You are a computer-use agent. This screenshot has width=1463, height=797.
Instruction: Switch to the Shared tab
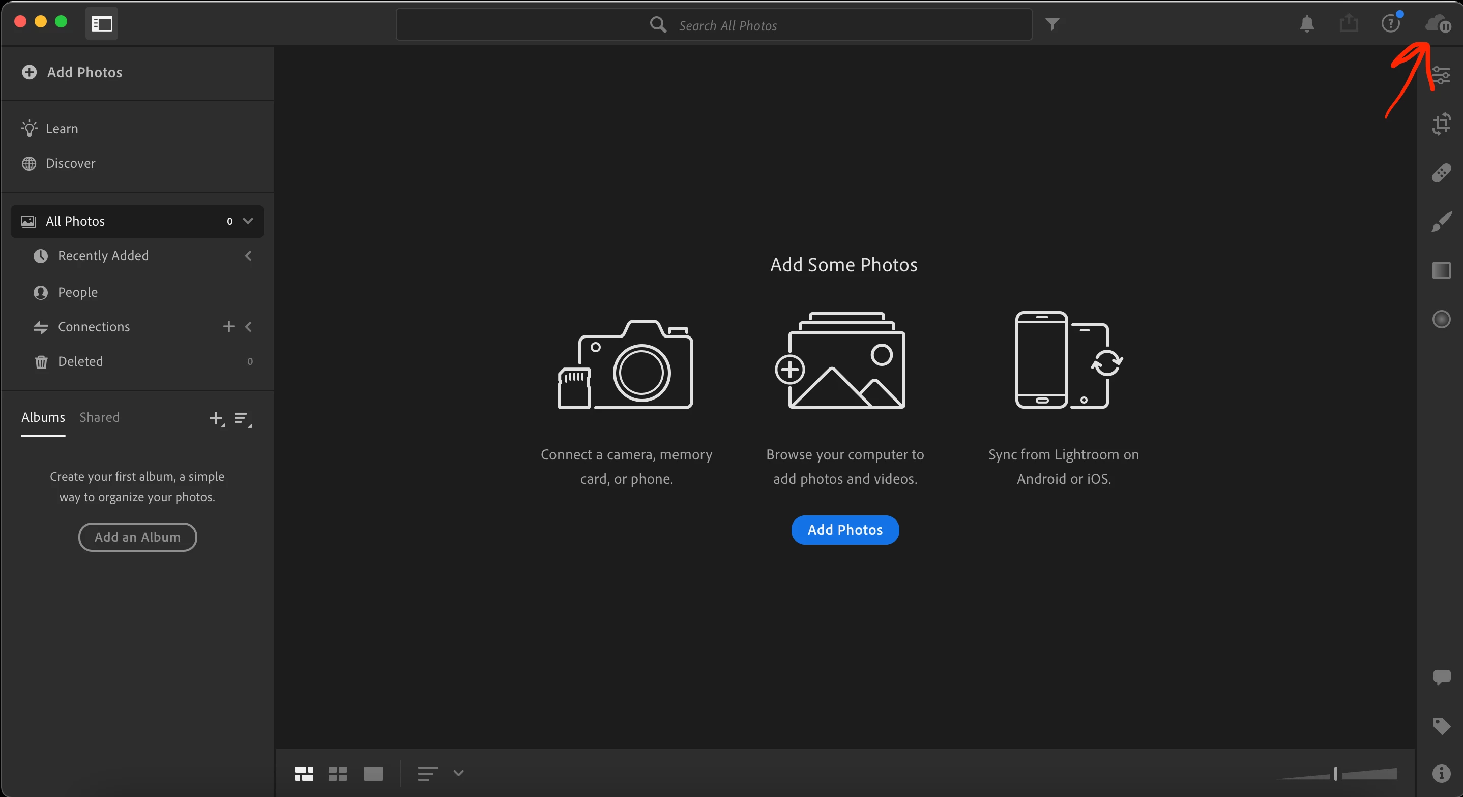[99, 417]
